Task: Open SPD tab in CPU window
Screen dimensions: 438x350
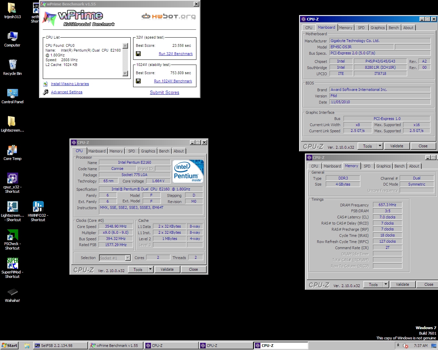Action: (x=132, y=151)
